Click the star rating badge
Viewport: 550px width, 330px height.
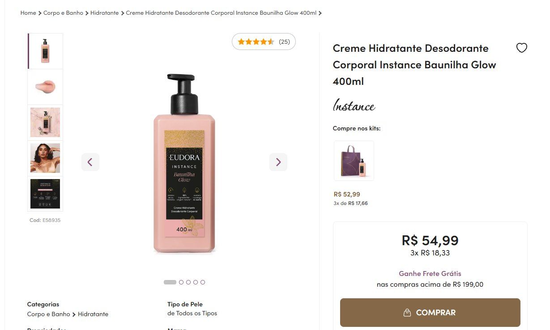pyautogui.click(x=264, y=42)
